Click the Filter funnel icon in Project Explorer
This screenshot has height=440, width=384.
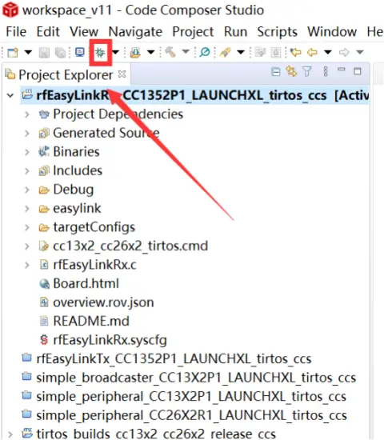click(x=307, y=71)
